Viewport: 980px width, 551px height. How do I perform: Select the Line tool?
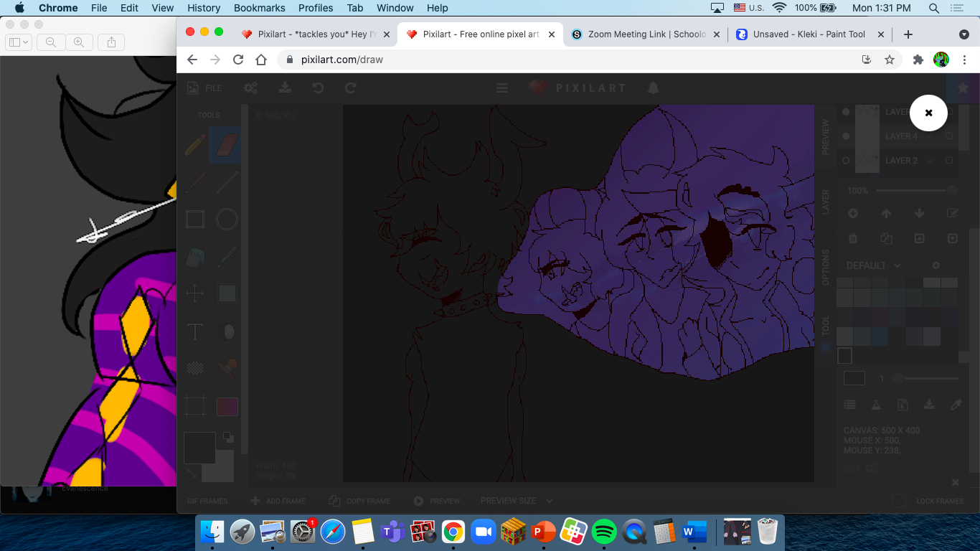[x=227, y=182]
